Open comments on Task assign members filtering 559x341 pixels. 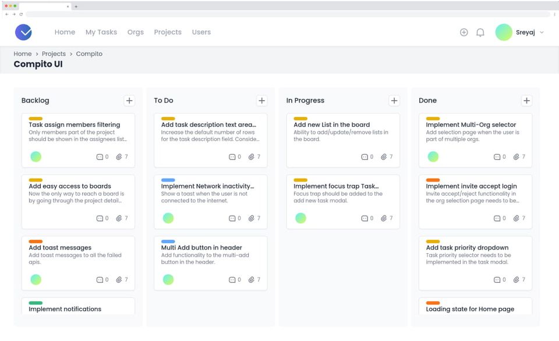pos(102,157)
